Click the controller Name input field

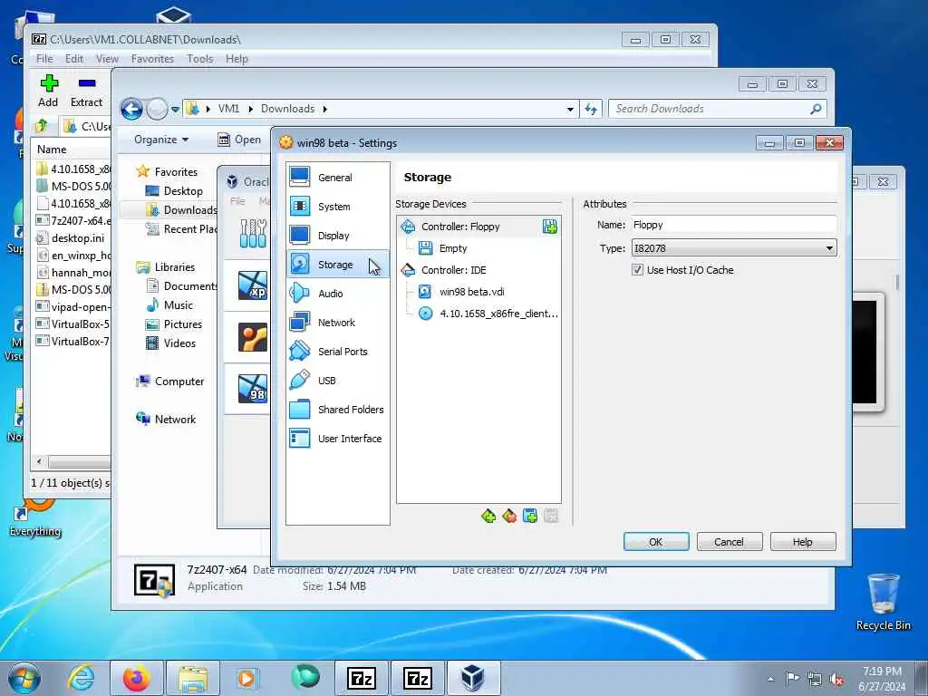(x=734, y=225)
